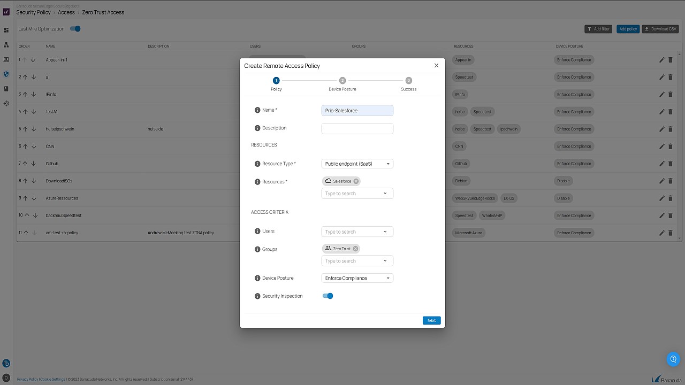
Task: Open dashboard icon in left sidebar
Action: 6,30
